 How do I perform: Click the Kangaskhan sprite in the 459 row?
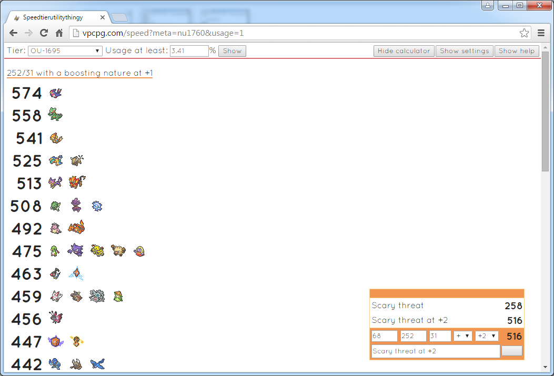[x=76, y=296]
